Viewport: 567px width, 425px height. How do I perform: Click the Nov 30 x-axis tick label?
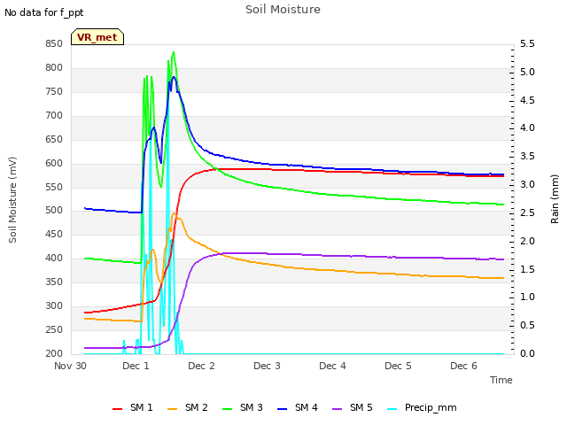click(x=70, y=366)
